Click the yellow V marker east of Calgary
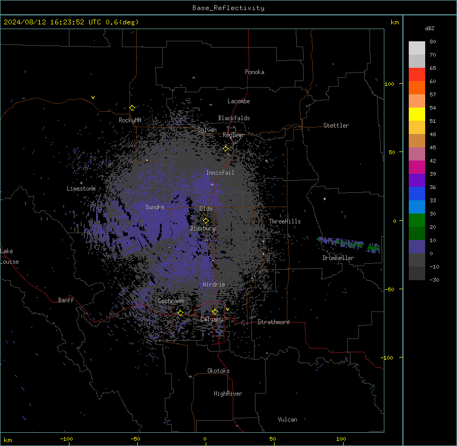The width and height of the screenshot is (457, 446). 227,309
